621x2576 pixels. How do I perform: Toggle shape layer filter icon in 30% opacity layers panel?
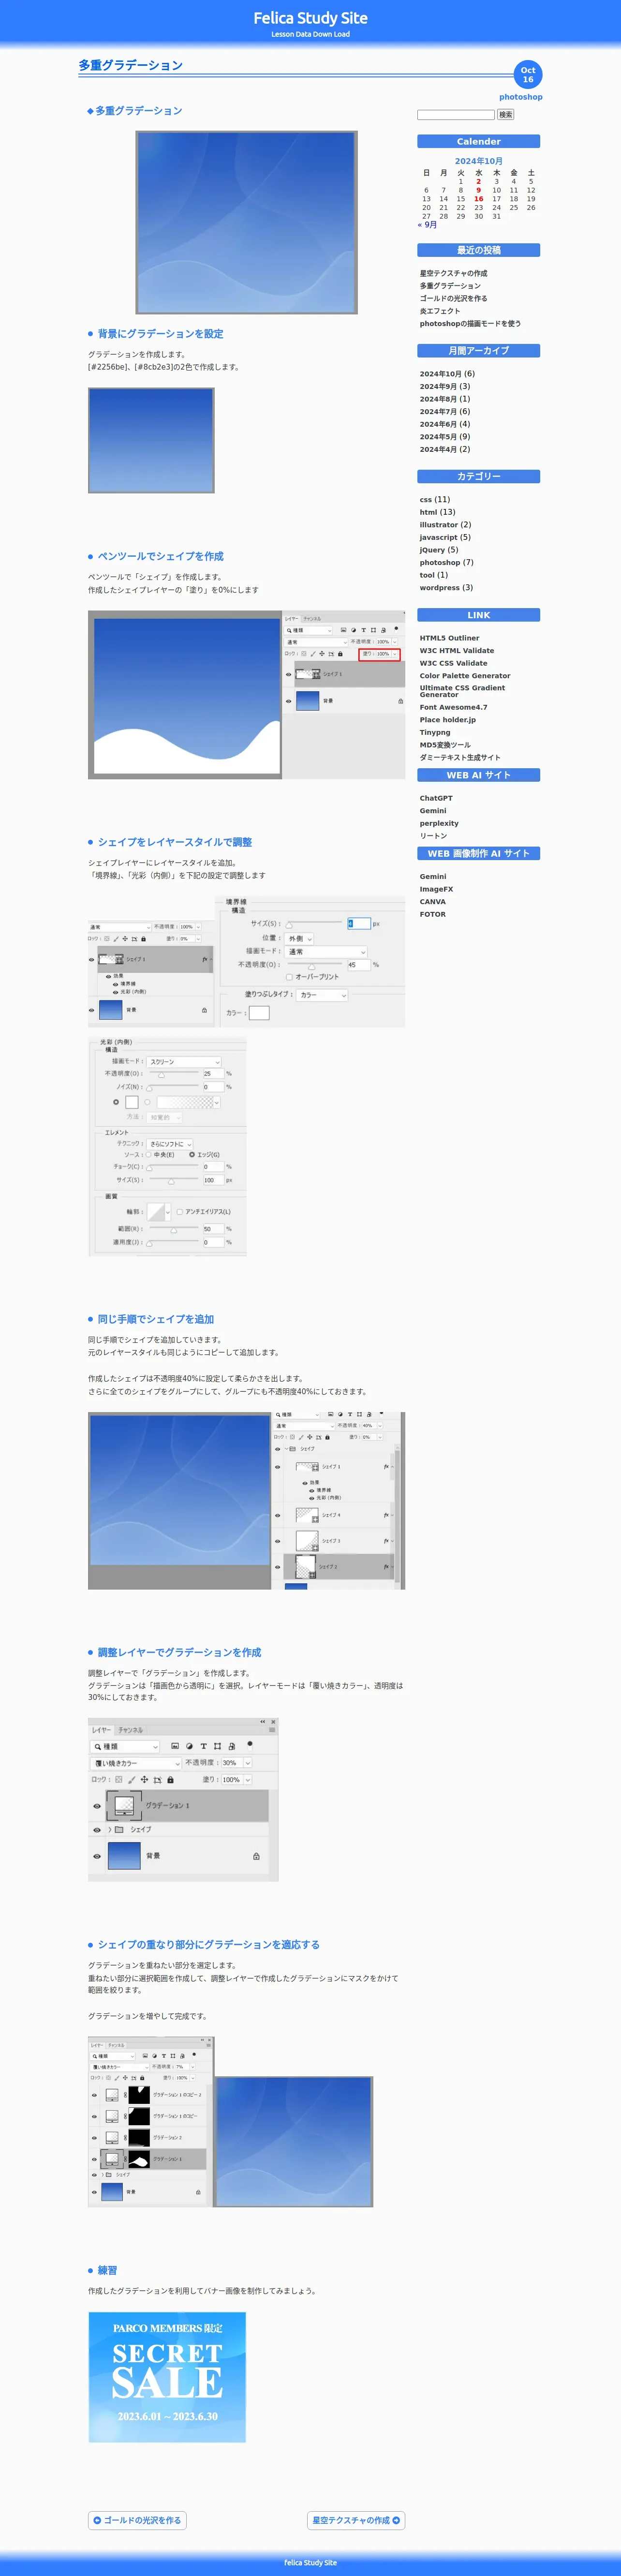(217, 1746)
